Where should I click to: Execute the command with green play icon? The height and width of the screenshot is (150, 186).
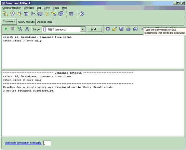[x=6, y=29]
